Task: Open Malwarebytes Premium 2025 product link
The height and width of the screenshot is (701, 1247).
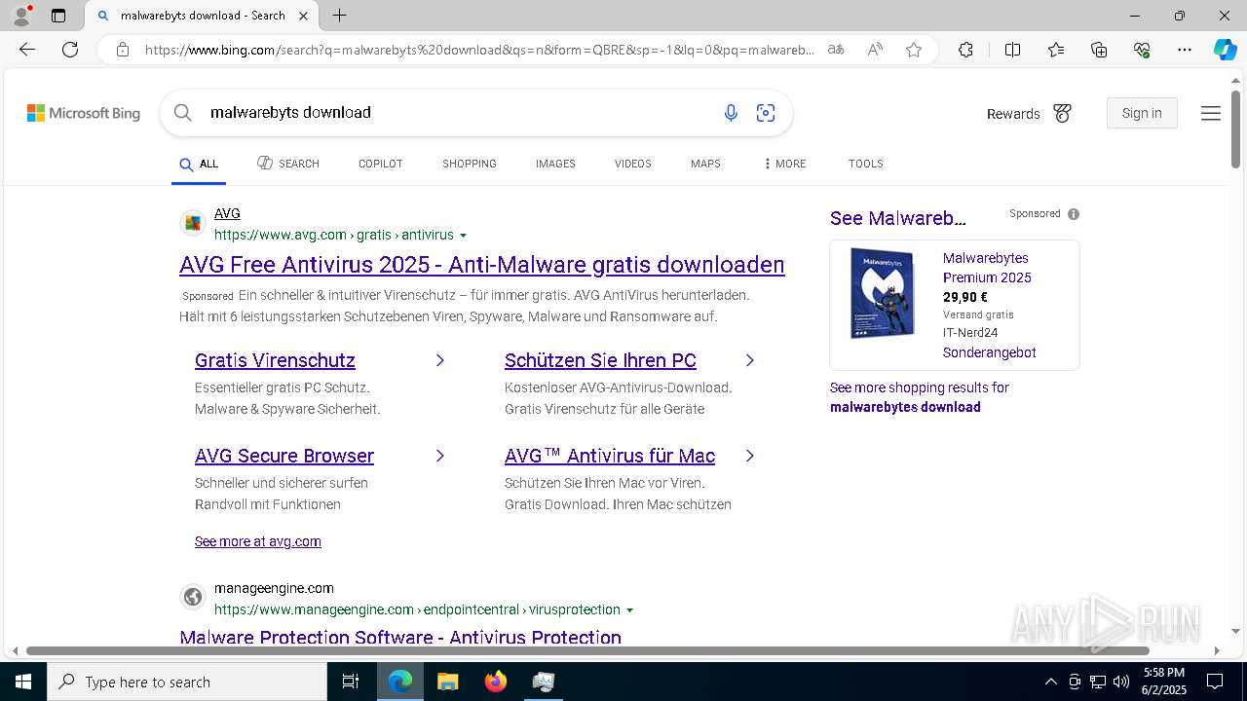Action: tap(987, 268)
